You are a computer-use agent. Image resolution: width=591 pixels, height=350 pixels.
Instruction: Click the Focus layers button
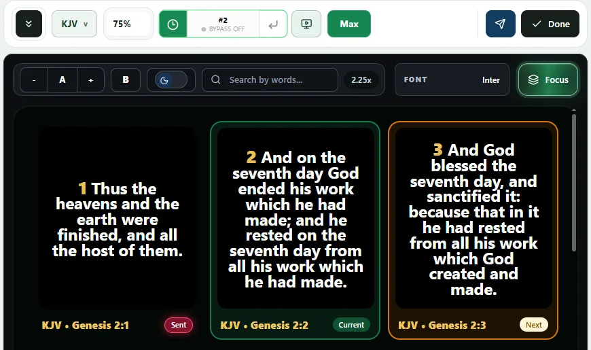pos(548,80)
